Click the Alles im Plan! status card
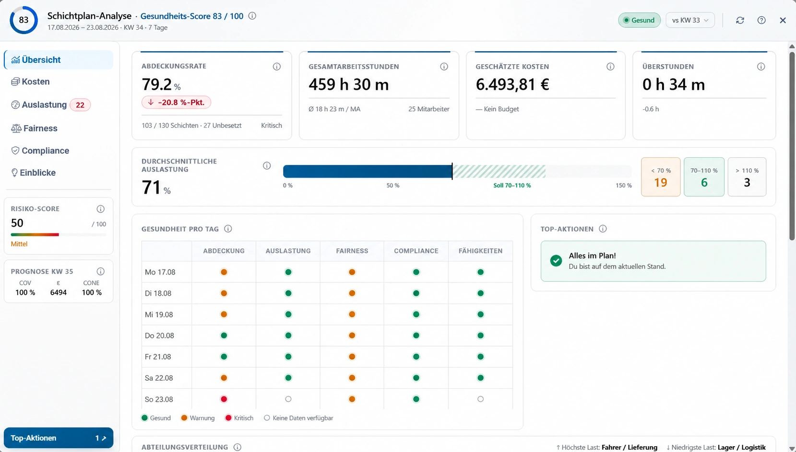796x452 pixels. click(653, 261)
